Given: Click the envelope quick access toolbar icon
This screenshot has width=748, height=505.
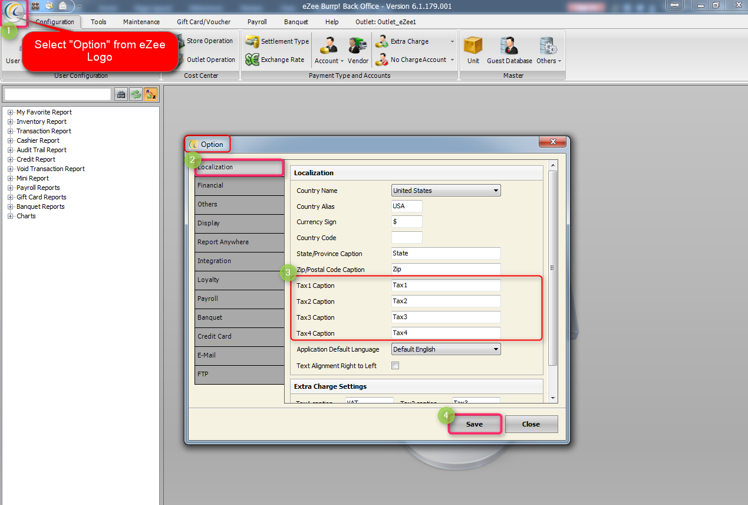Looking at the screenshot, I should coord(62,5).
